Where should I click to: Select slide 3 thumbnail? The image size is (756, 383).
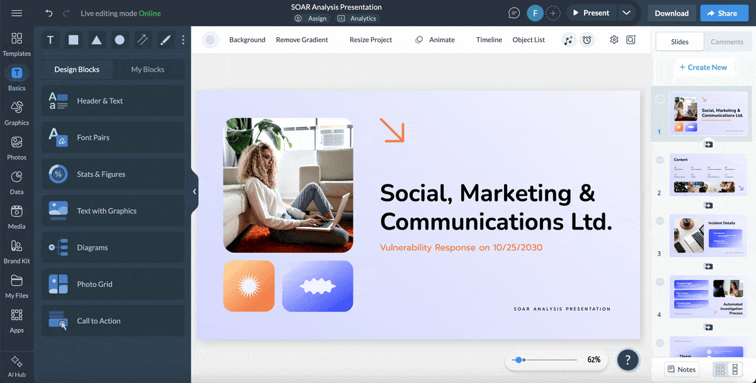[x=708, y=235]
